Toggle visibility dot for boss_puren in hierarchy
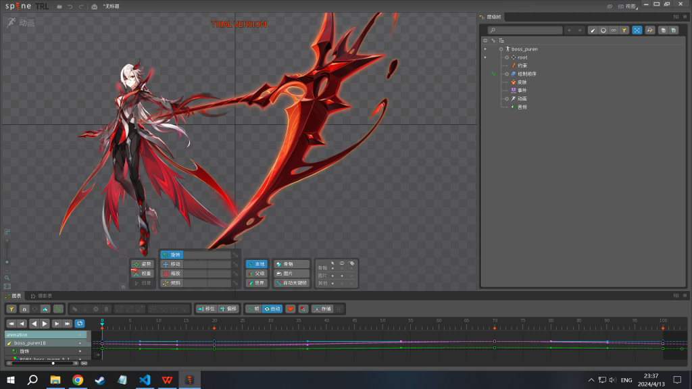The width and height of the screenshot is (692, 389). tap(485, 49)
